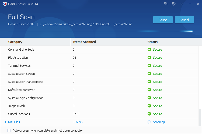
Task: Click green check icon for System Login Configuration
Action: [x=149, y=98]
